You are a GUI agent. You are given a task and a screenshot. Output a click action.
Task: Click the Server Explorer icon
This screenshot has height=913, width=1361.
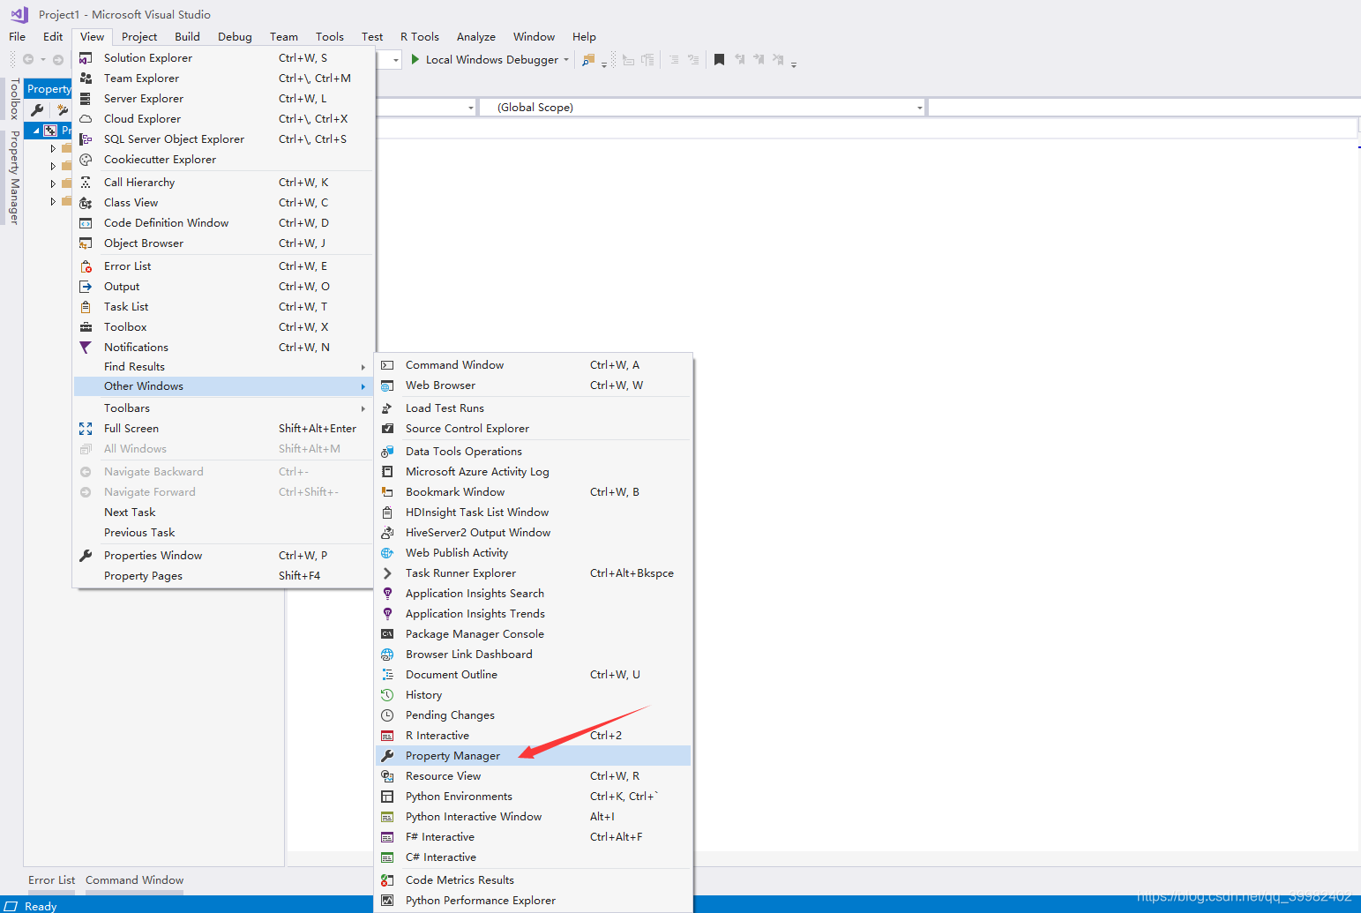86,99
